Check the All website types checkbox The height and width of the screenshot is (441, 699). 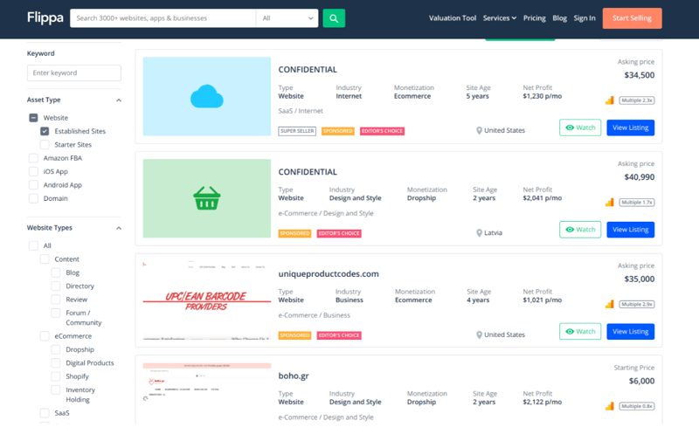pyautogui.click(x=33, y=245)
